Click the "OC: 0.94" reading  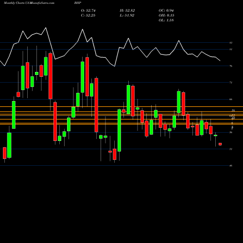[166, 11]
